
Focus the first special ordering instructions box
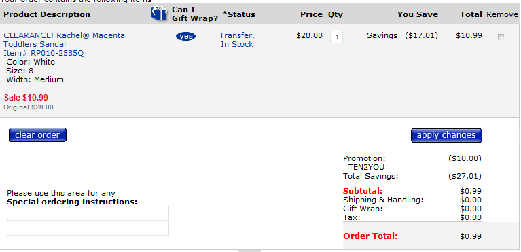(88, 213)
